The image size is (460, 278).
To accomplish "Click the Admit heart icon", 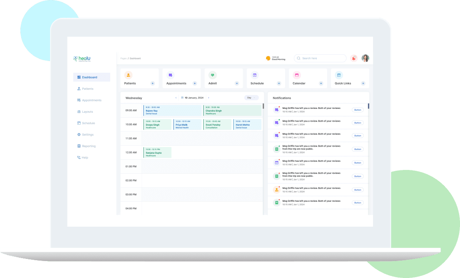I will click(213, 75).
